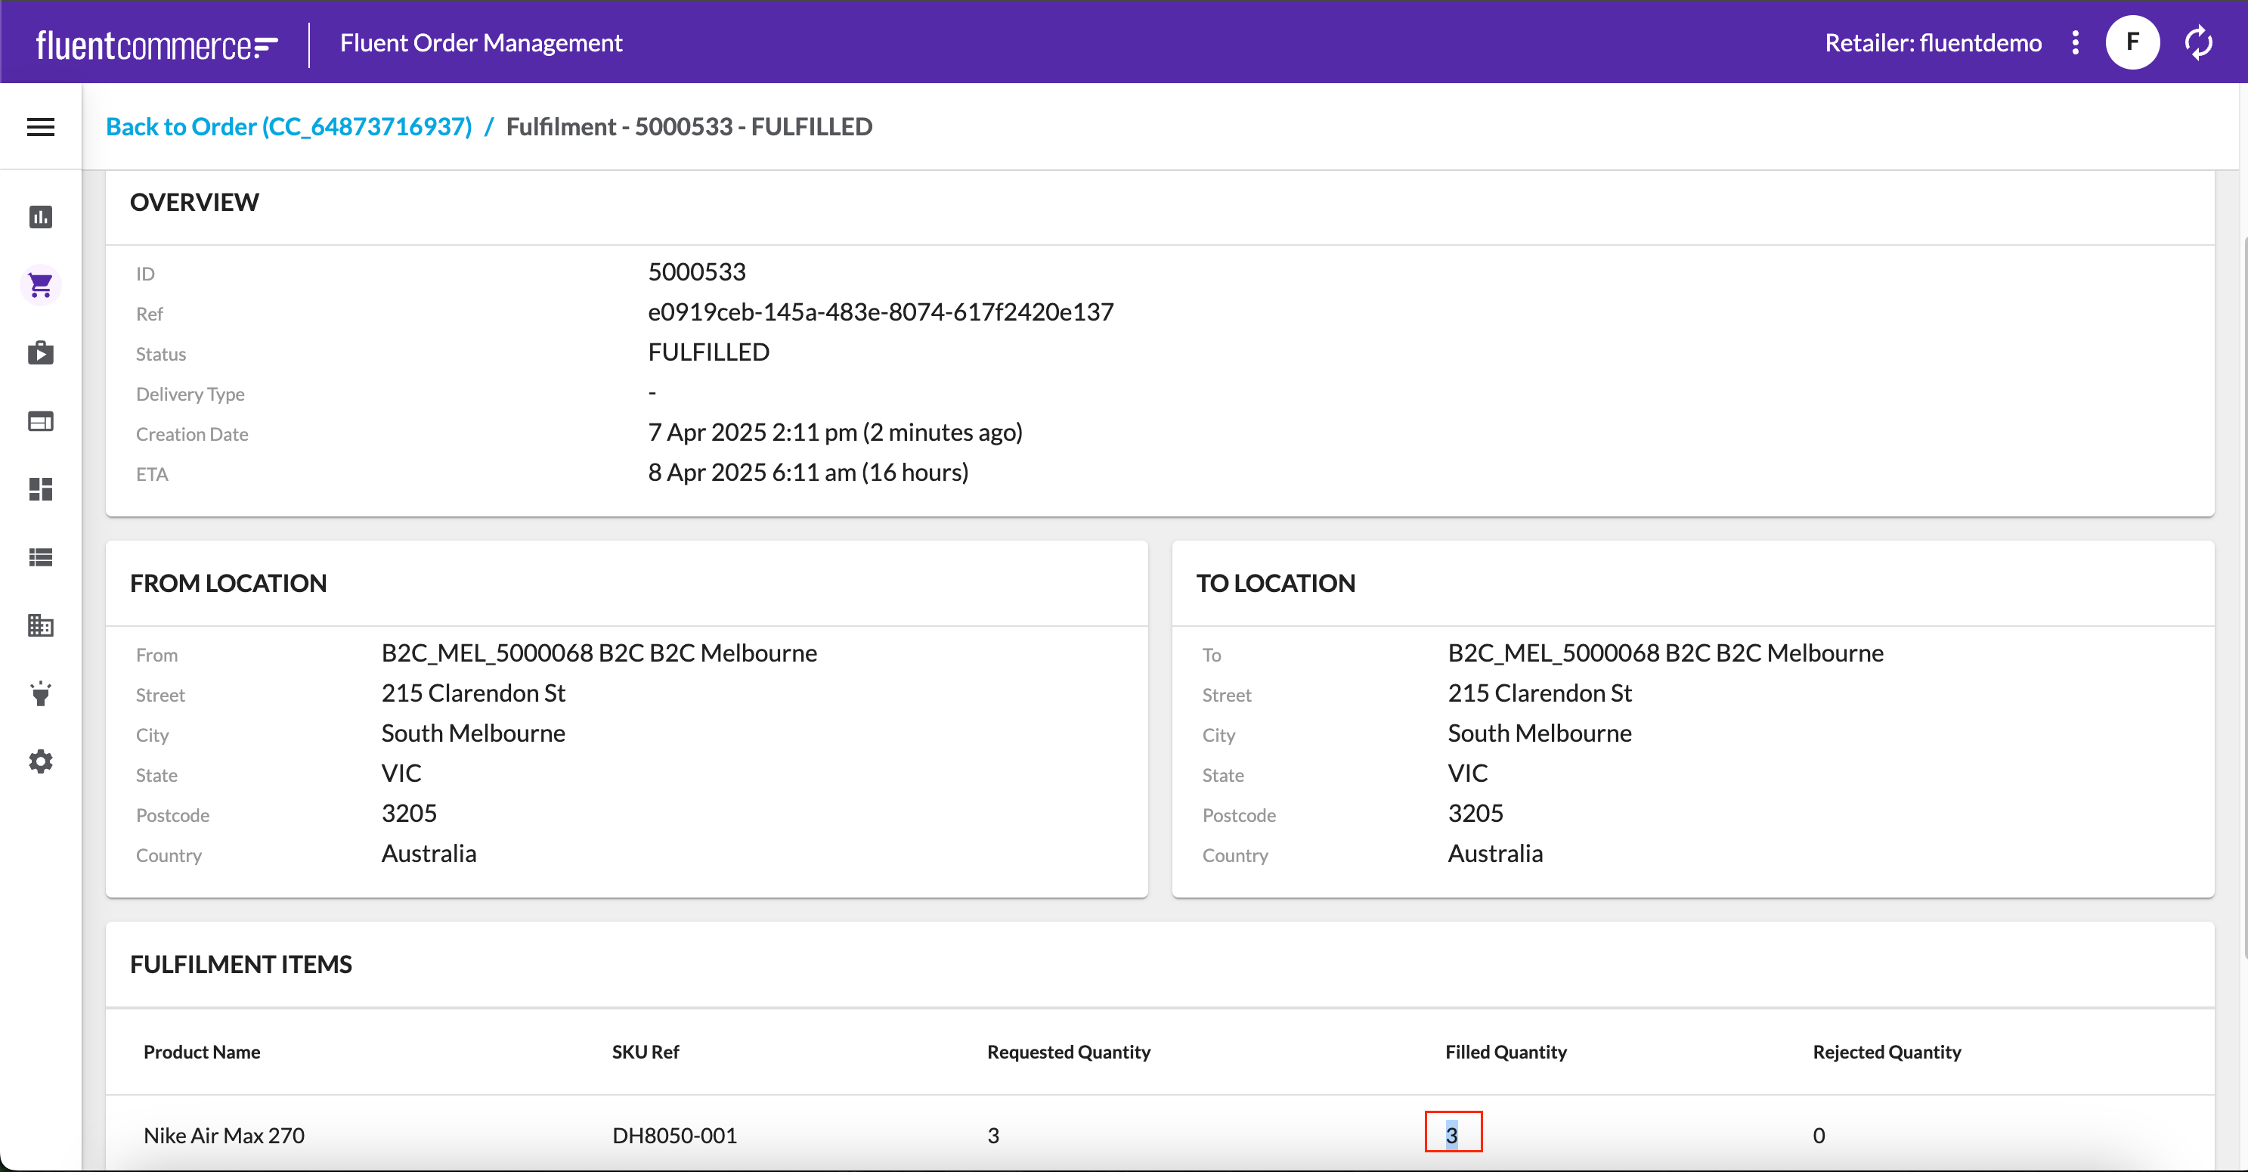The width and height of the screenshot is (2248, 1172).
Task: Click the Filled Quantity column header
Action: (x=1506, y=1053)
